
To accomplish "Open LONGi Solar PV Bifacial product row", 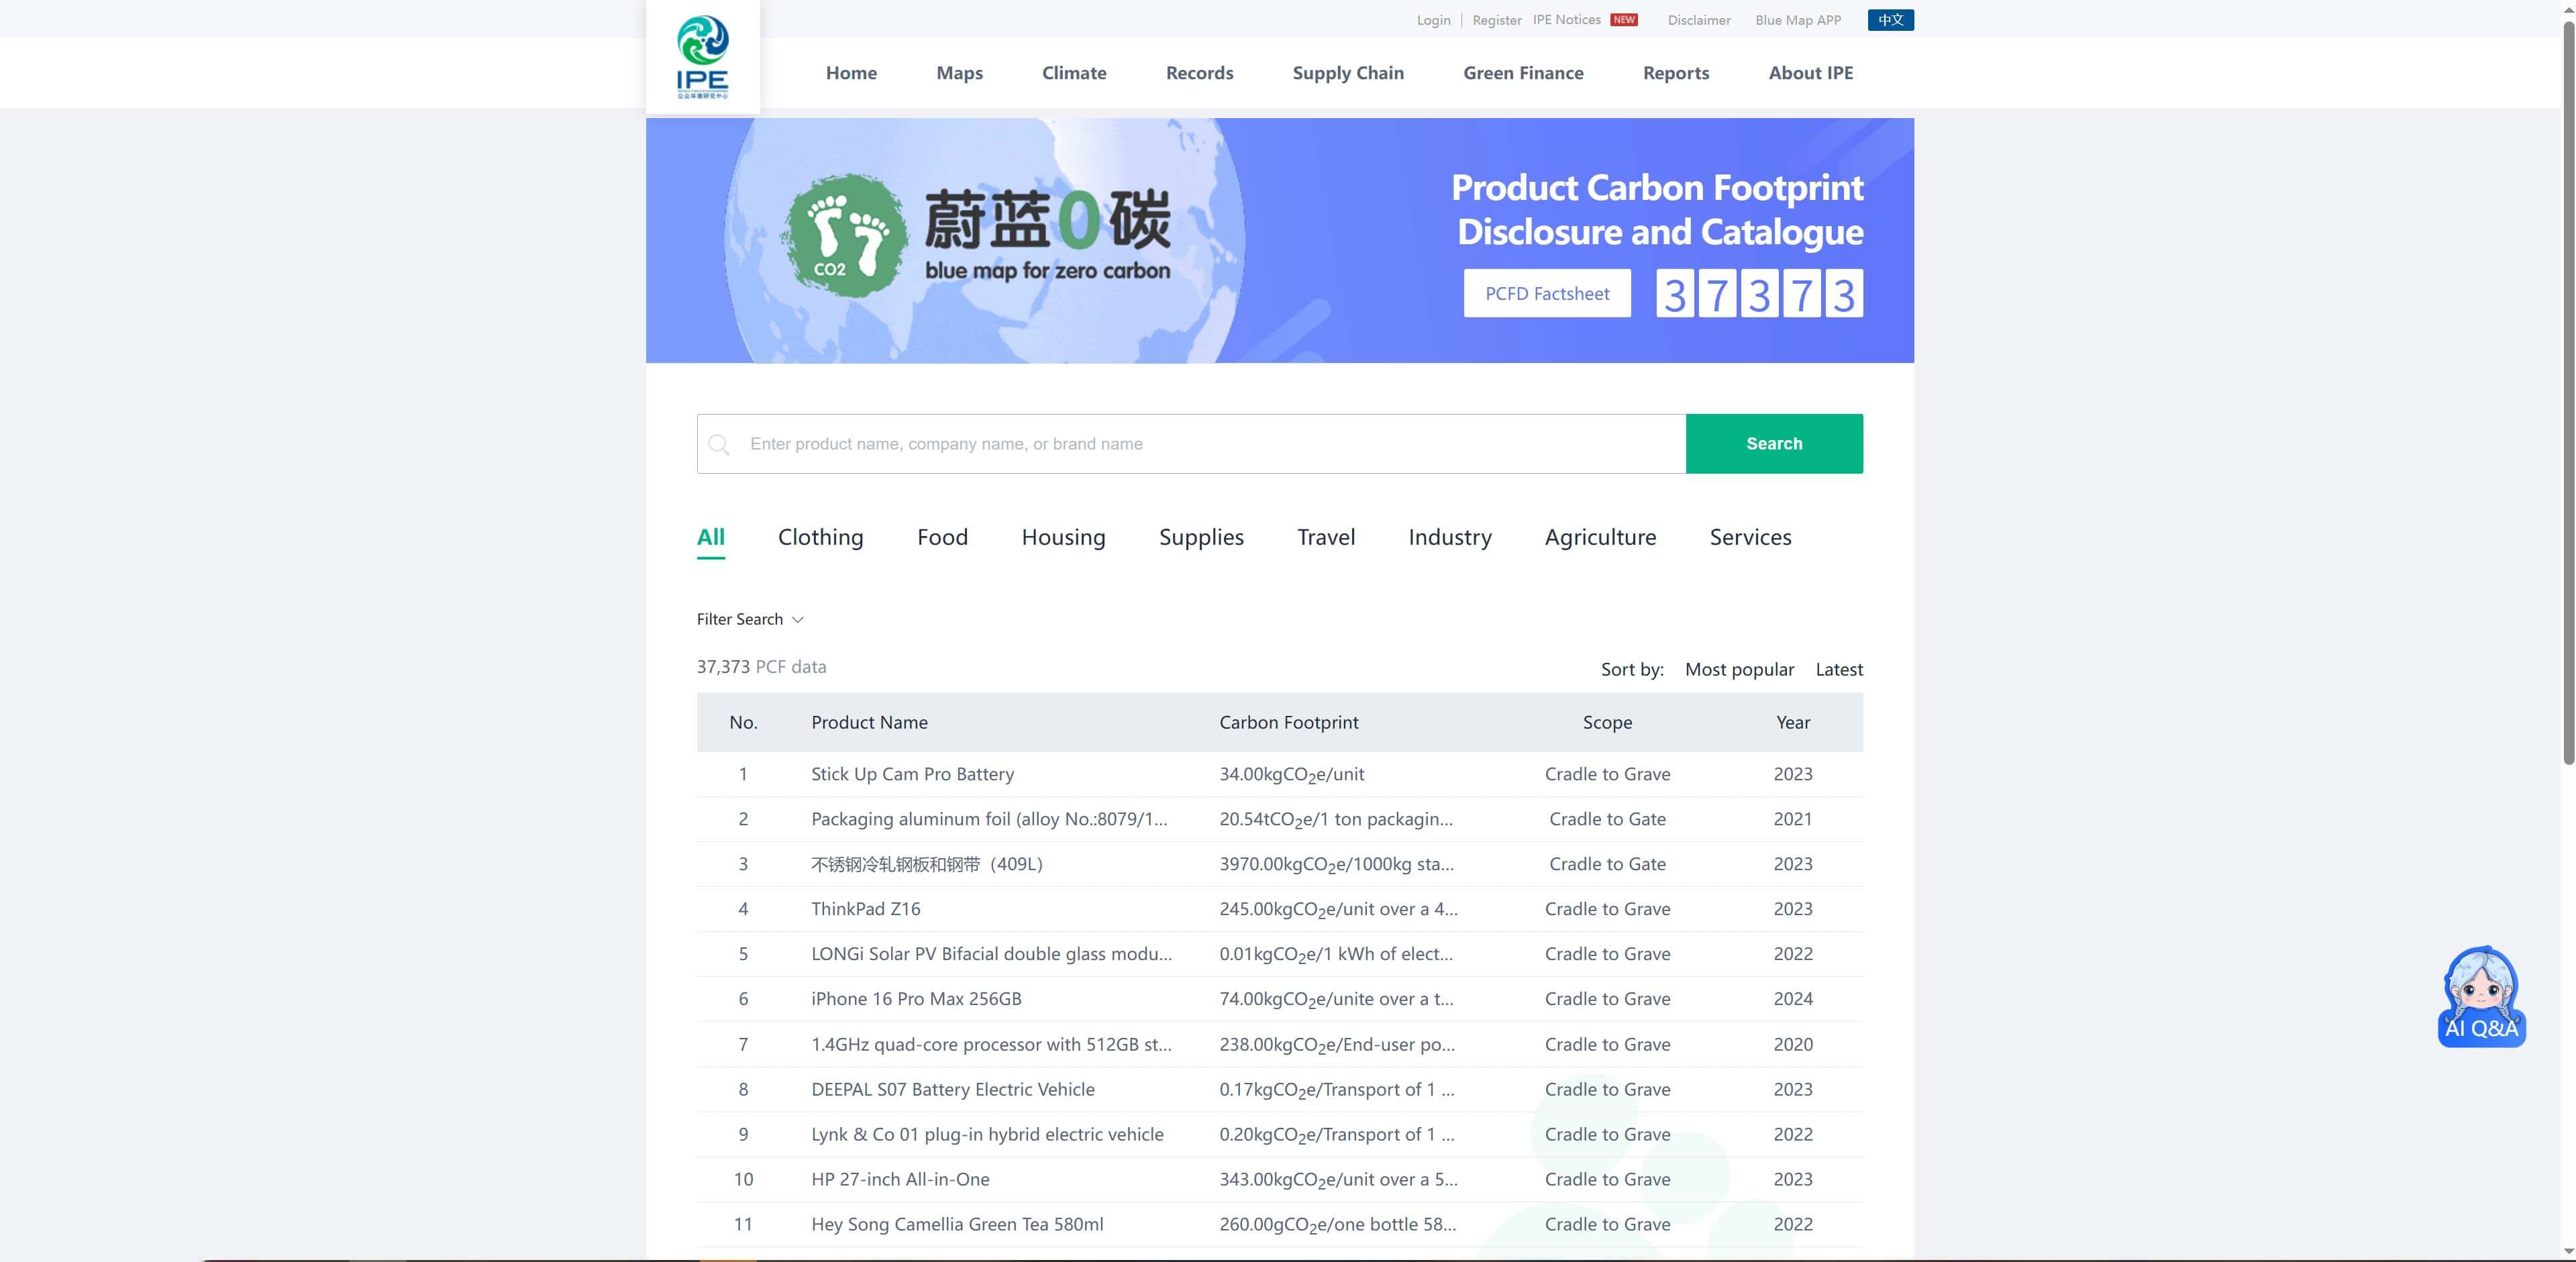I will (x=1279, y=954).
